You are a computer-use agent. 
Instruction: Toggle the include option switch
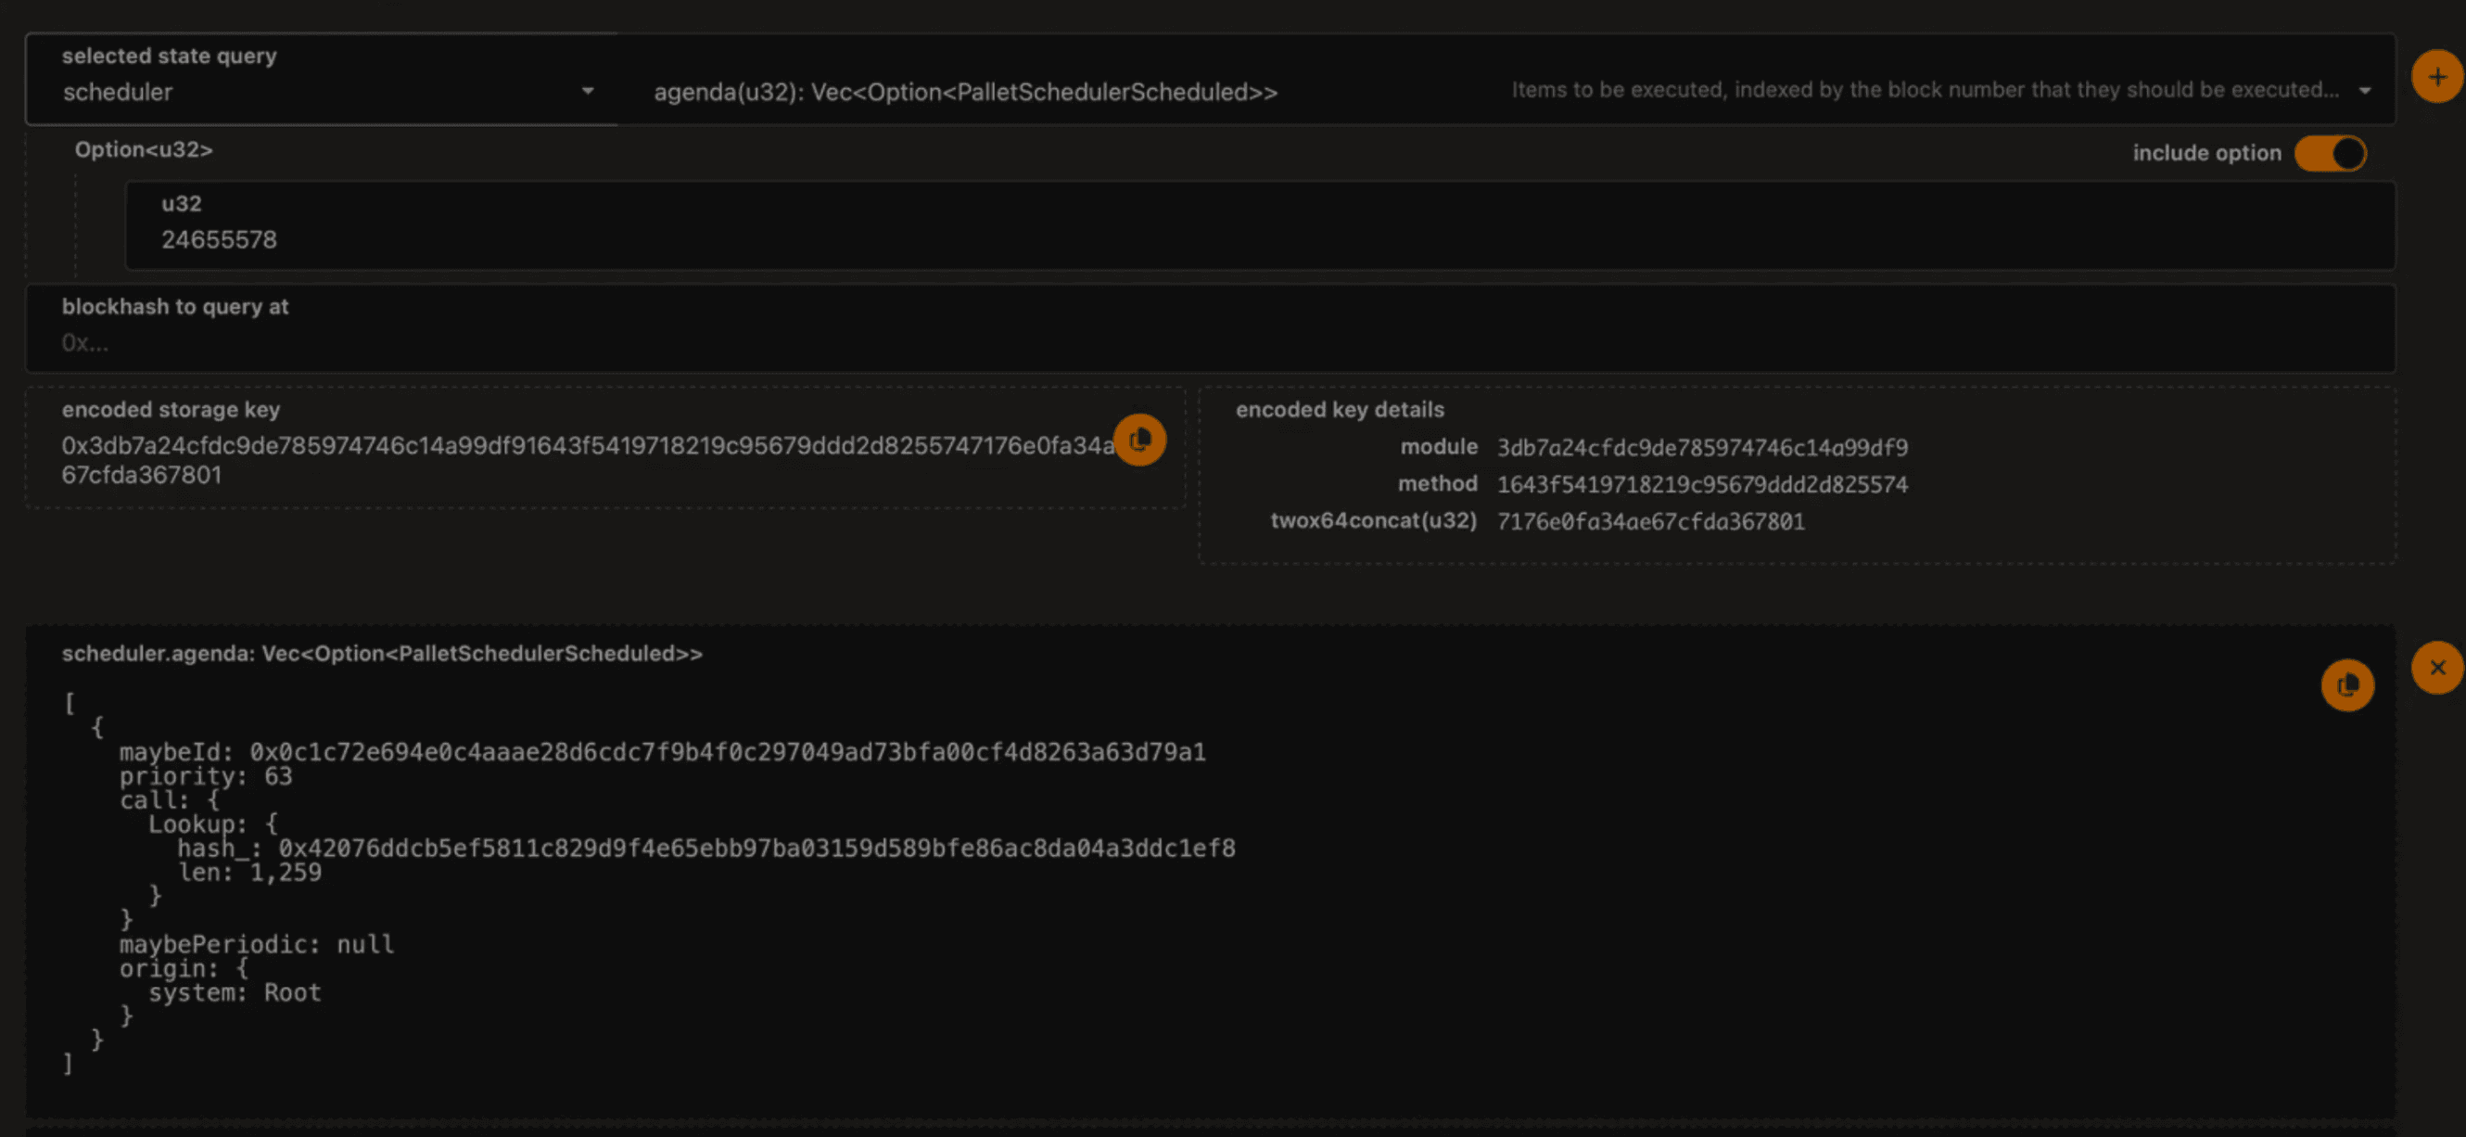2329,153
